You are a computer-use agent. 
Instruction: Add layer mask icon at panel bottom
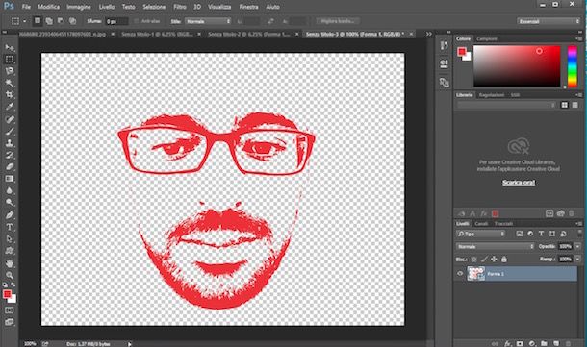pos(520,343)
